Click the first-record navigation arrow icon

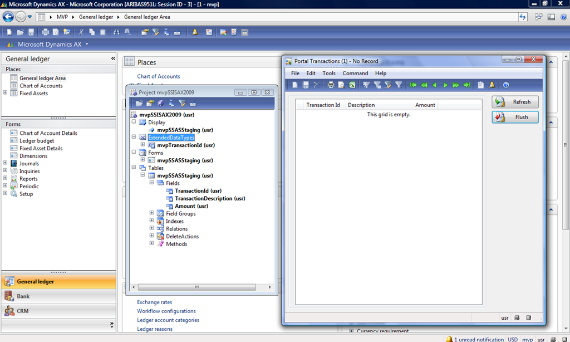pyautogui.click(x=412, y=84)
